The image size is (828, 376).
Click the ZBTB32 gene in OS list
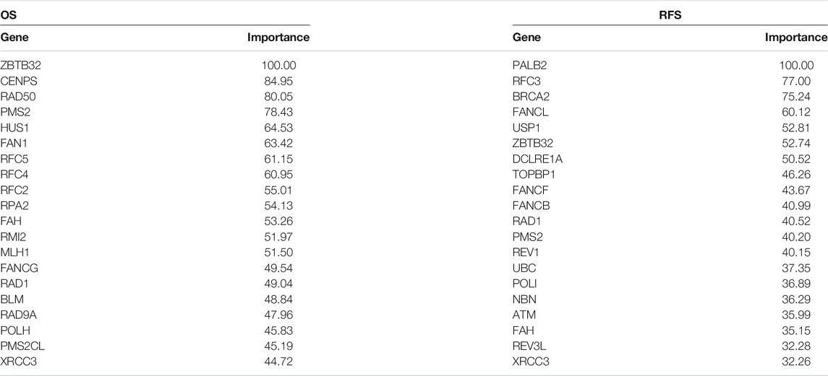[20, 66]
